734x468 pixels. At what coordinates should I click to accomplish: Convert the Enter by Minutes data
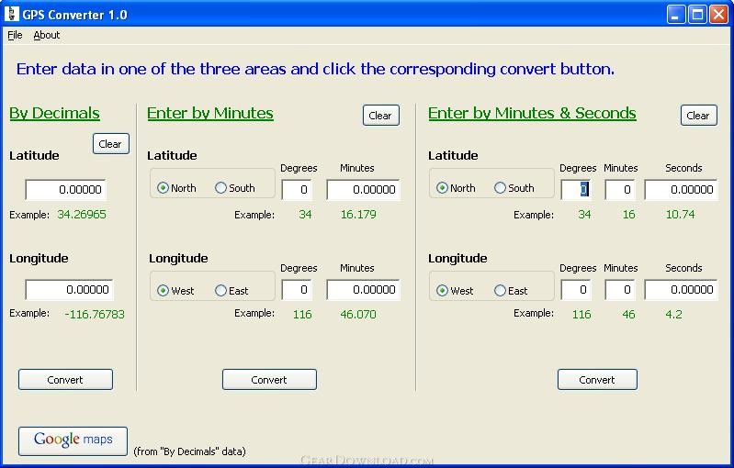[x=269, y=380]
